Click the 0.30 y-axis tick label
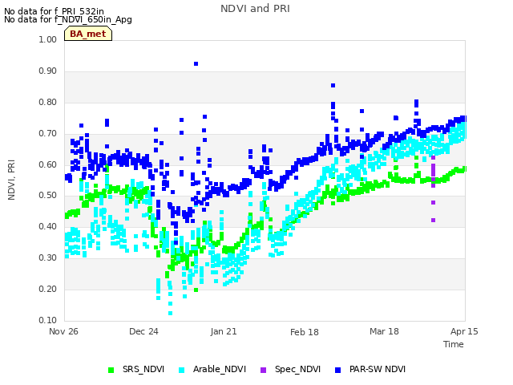The image size is (513, 385). click(x=48, y=258)
